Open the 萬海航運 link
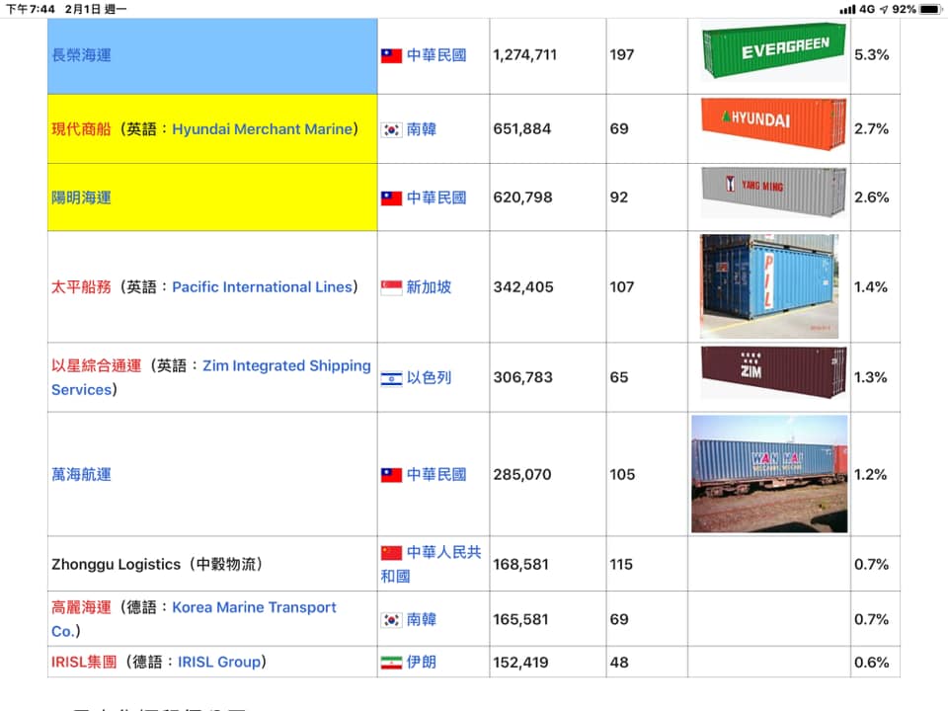Image resolution: width=948 pixels, height=711 pixels. pos(81,475)
